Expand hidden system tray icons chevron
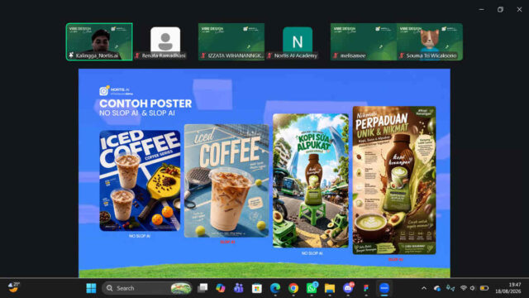529x298 pixels. [x=424, y=288]
